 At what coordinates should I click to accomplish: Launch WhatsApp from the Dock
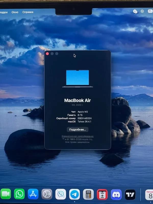pyautogui.click(x=19, y=194)
